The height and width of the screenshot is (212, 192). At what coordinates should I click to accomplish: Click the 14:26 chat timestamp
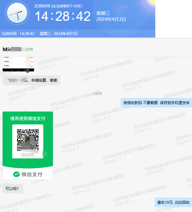click(97, 93)
